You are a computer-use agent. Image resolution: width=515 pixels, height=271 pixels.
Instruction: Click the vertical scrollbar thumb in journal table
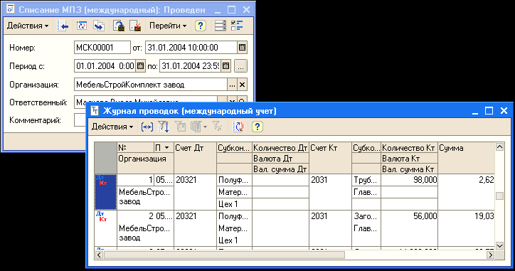point(499,196)
